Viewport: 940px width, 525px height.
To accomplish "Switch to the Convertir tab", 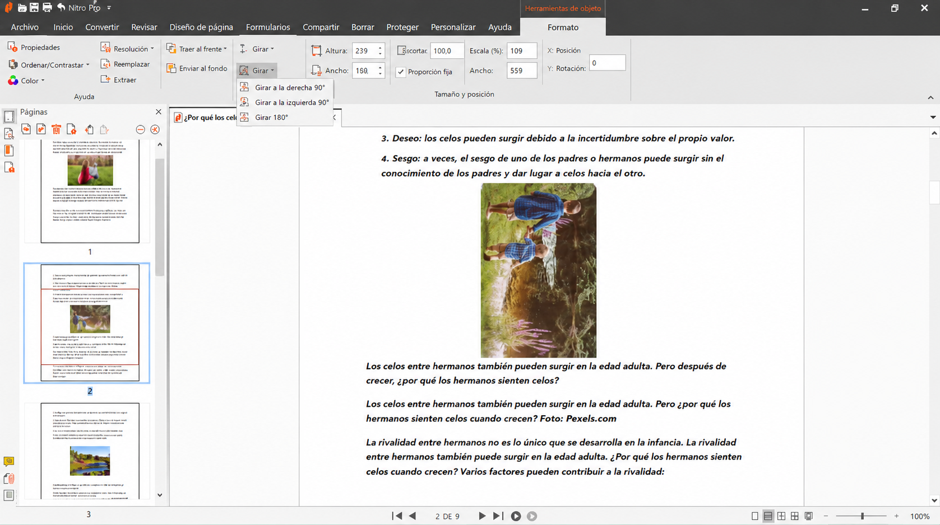I will coord(102,27).
